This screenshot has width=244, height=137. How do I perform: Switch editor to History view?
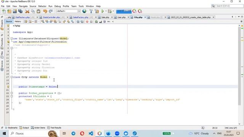point(18,21)
